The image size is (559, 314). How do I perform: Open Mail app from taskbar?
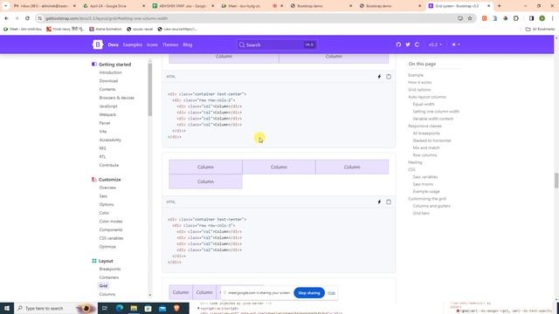pos(162,308)
